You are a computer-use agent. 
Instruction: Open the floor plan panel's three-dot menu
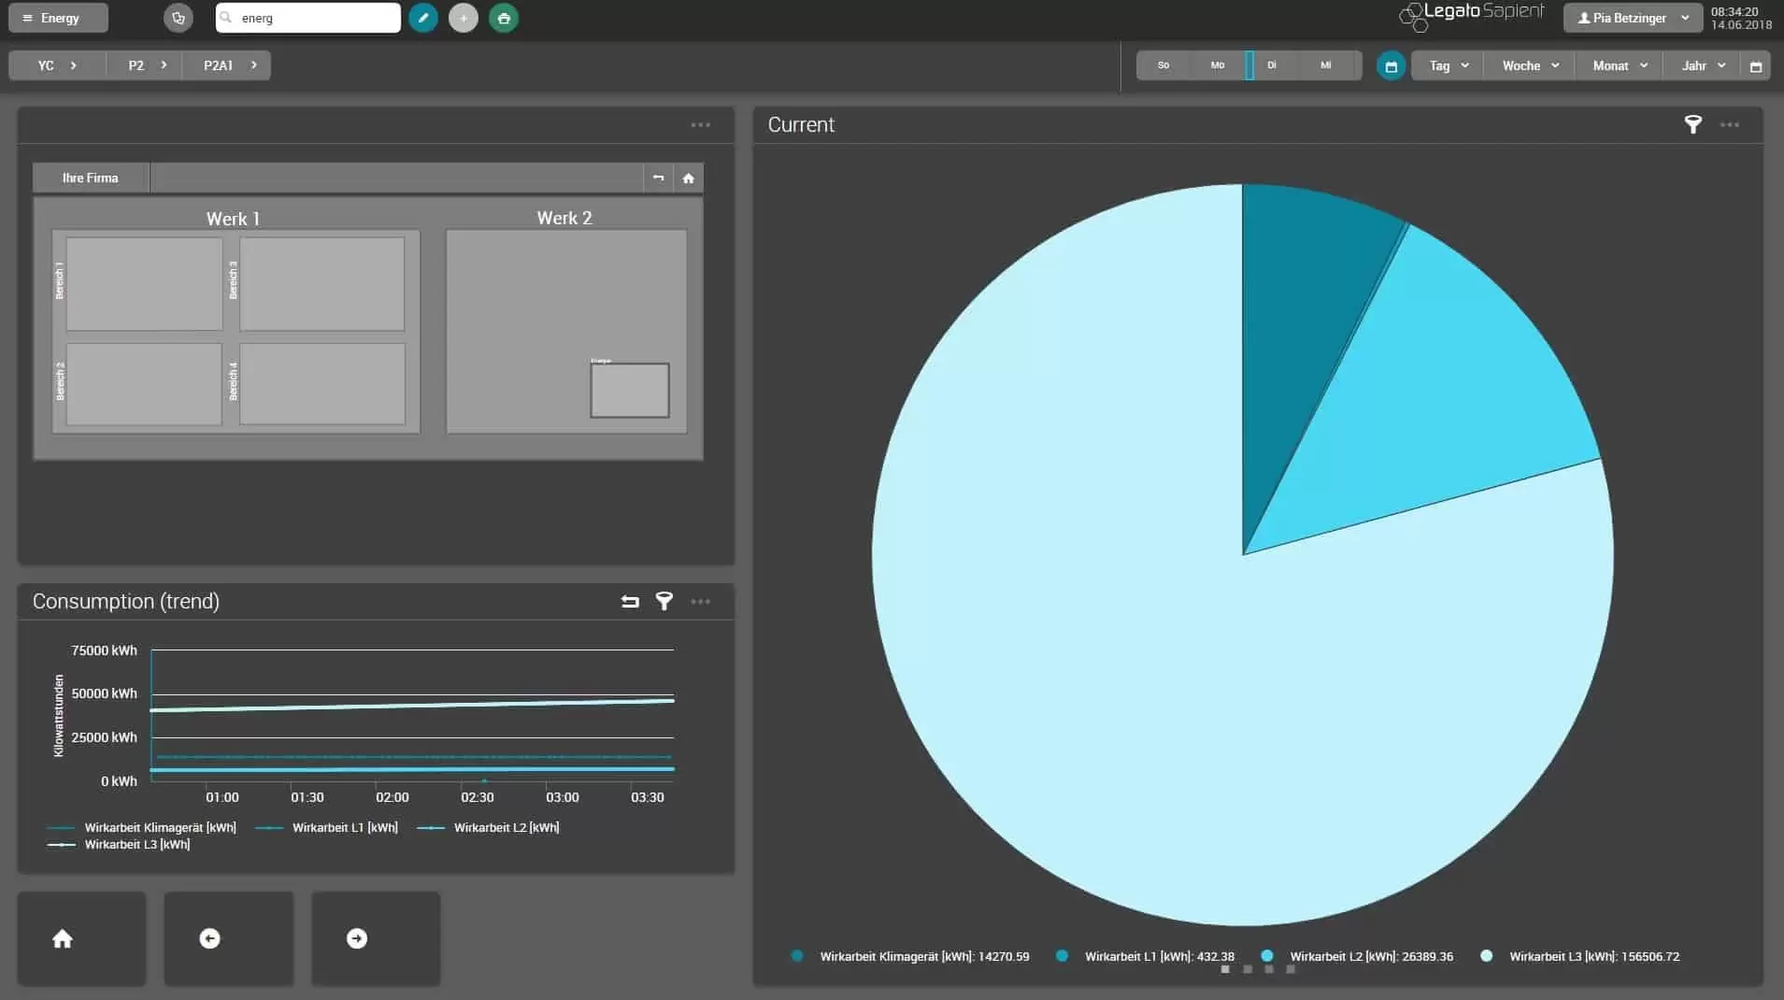click(701, 124)
